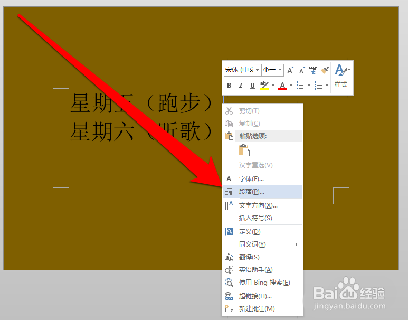
Task: Toggle bold formatting in mini toolbar
Action: pos(229,86)
